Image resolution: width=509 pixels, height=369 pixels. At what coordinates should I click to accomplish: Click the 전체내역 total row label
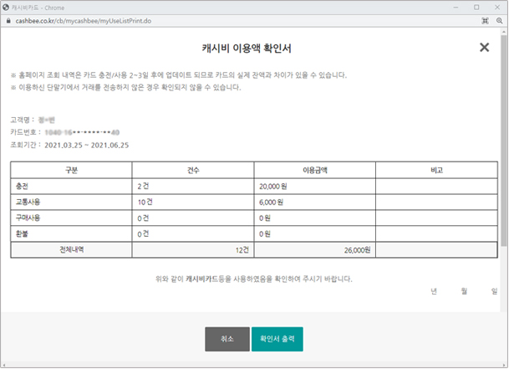coord(71,249)
